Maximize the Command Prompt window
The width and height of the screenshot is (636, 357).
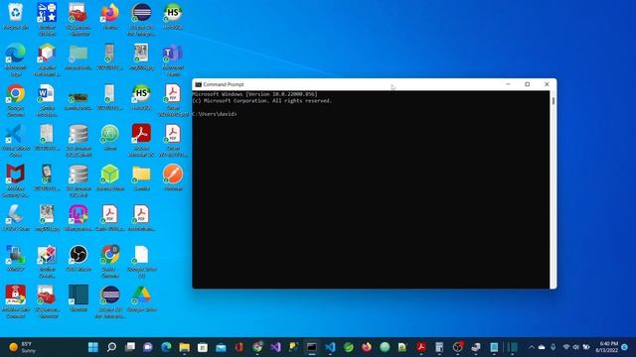[x=528, y=84]
